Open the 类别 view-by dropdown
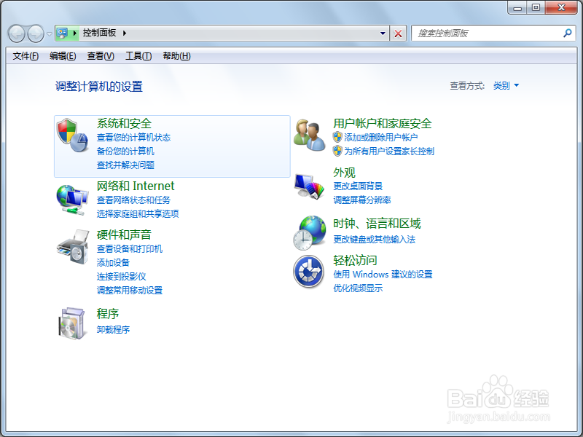The width and height of the screenshot is (583, 437). coord(506,86)
